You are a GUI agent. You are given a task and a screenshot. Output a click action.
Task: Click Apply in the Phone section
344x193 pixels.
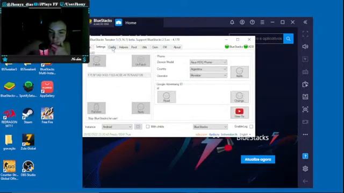coord(239,72)
